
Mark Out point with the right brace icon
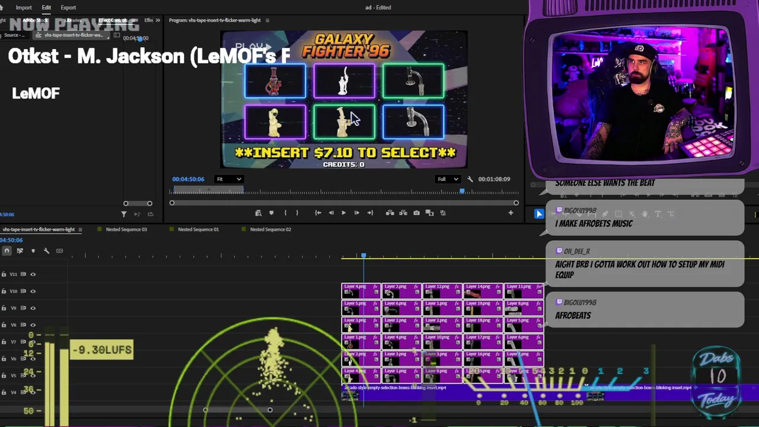(297, 213)
